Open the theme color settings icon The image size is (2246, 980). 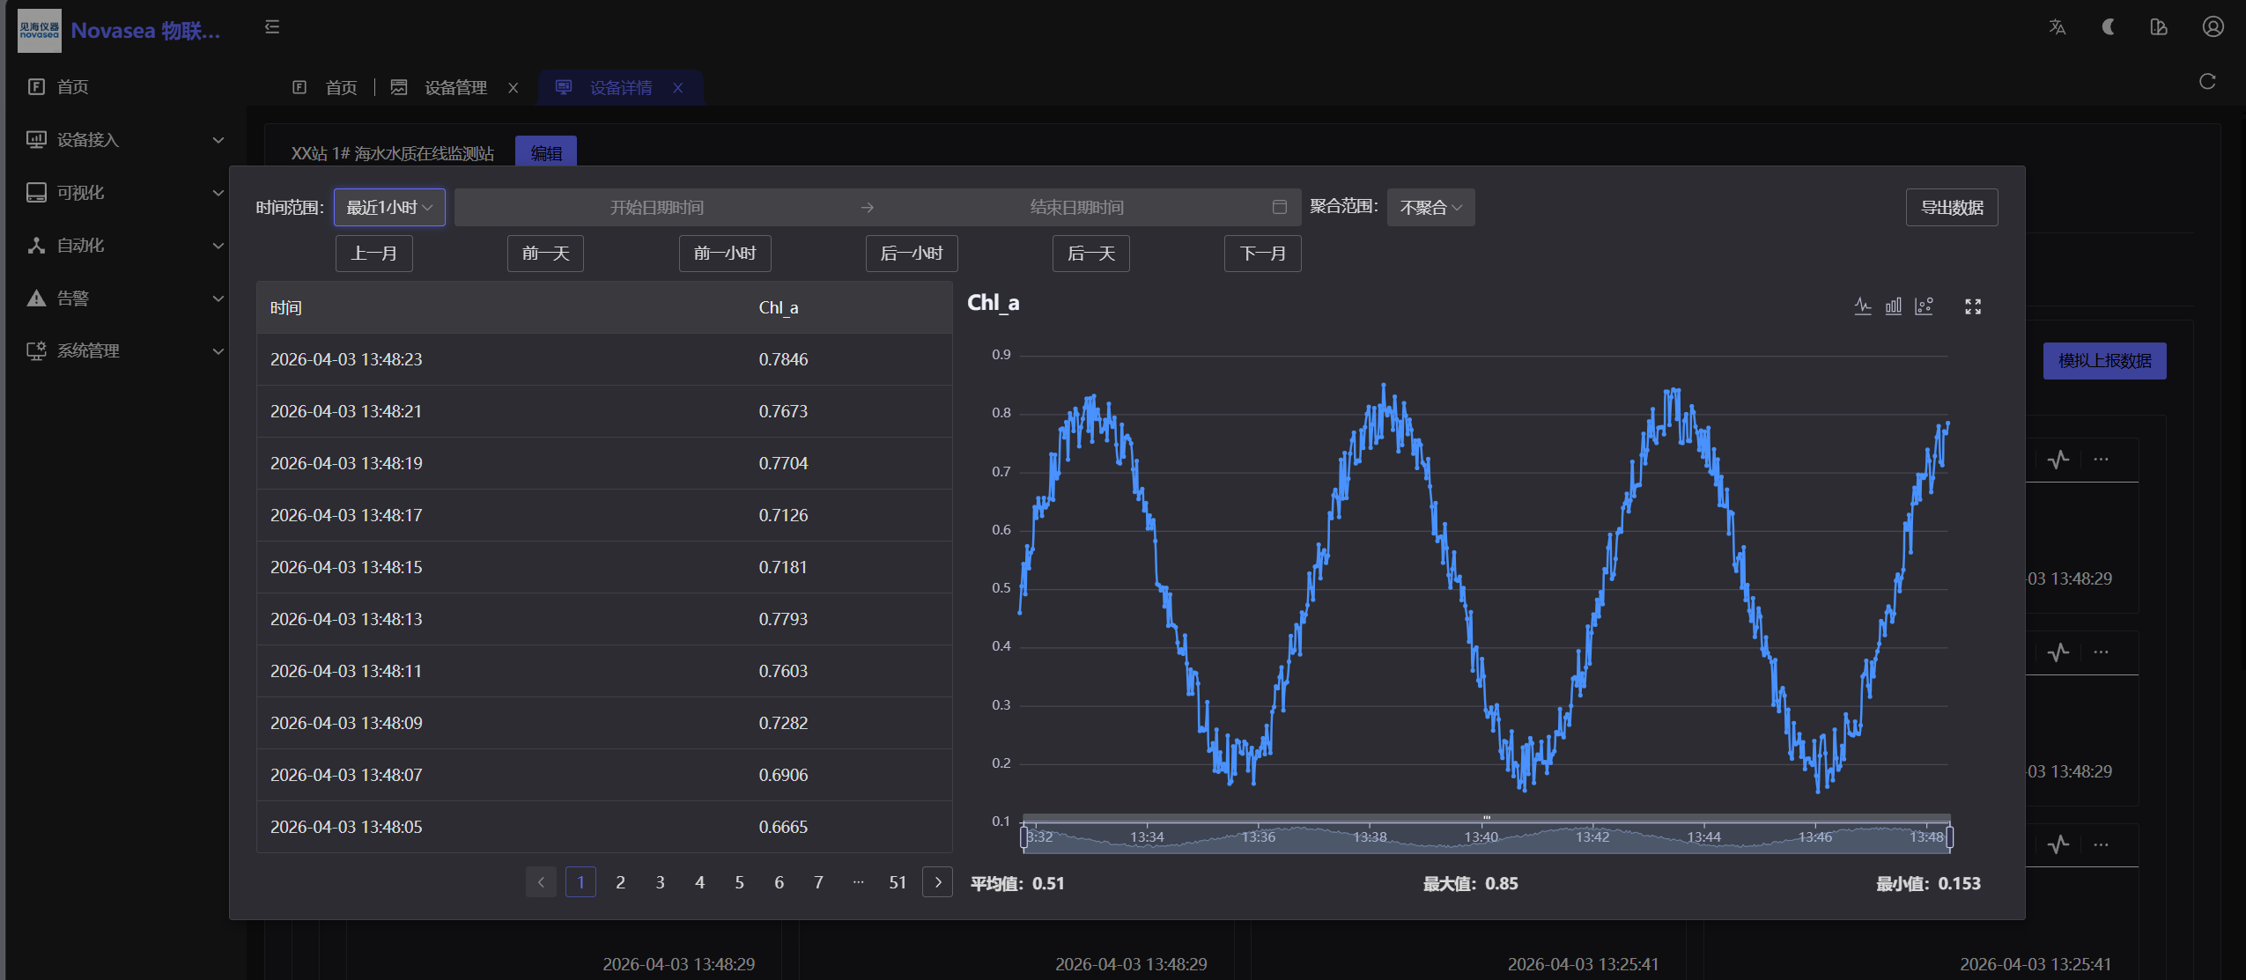2157,27
